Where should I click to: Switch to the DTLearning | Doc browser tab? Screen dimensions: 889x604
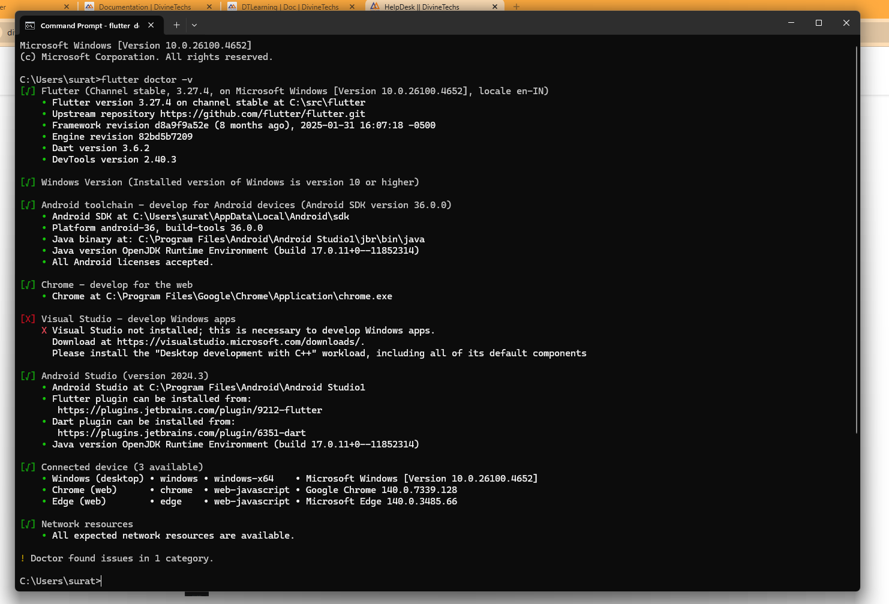290,7
